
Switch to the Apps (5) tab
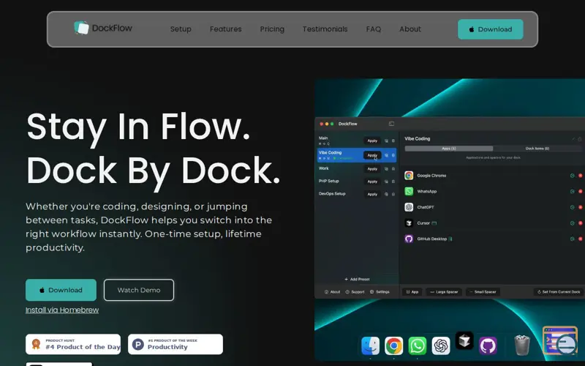(448, 149)
